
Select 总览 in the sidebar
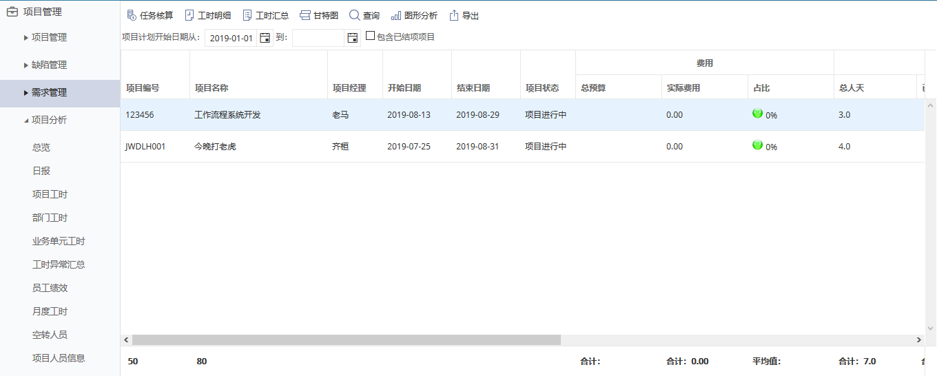point(41,147)
